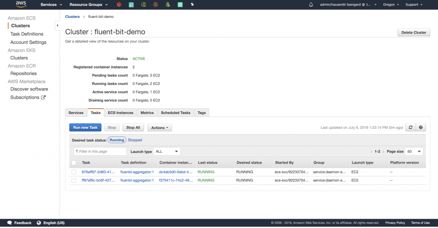Open the red S3 shortcut icon
The width and height of the screenshot is (438, 228).
[x=119, y=4]
